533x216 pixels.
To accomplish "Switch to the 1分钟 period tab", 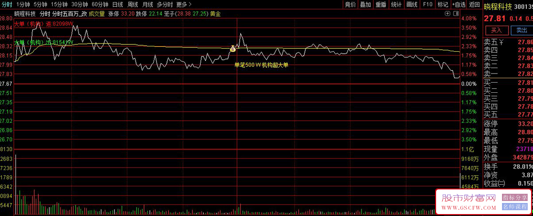I will [23, 4].
